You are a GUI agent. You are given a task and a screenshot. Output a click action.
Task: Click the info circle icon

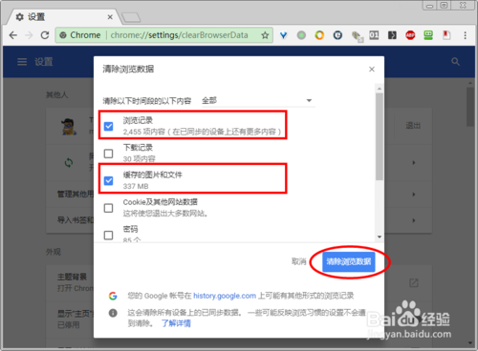point(113,313)
